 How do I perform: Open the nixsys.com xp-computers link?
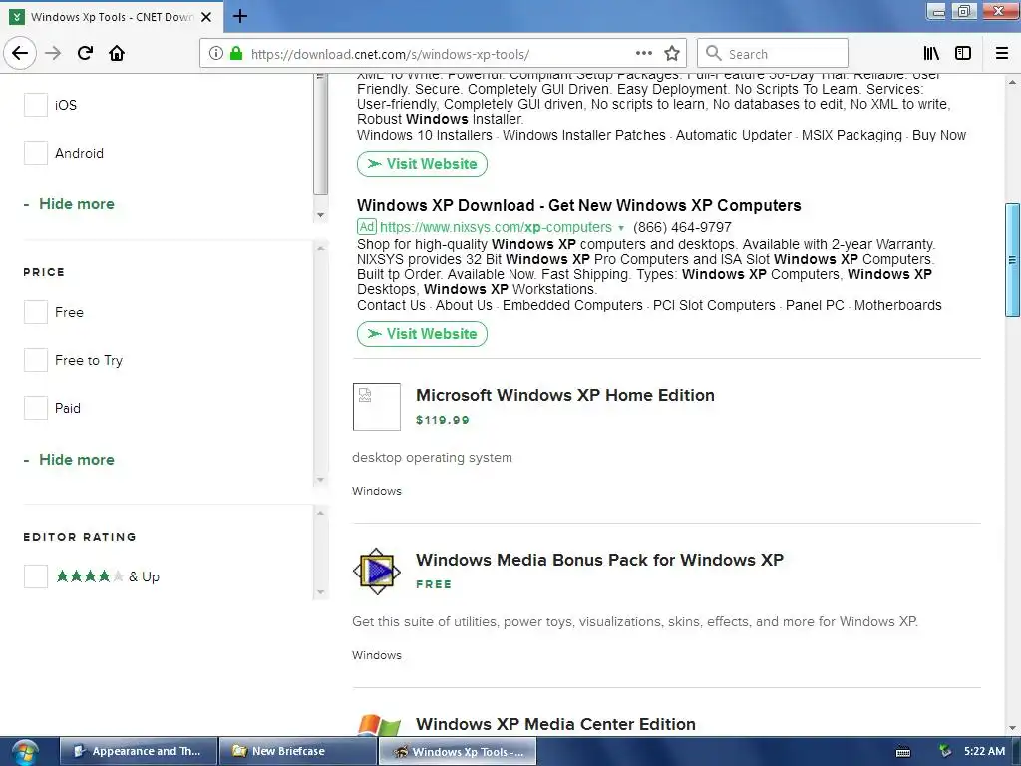[x=496, y=228]
